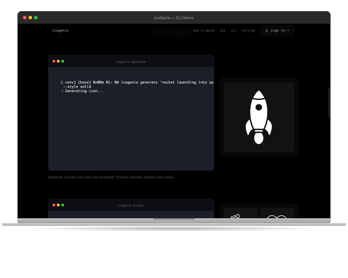Open the 'how it works' nav item
The image size is (348, 278).
204,31
